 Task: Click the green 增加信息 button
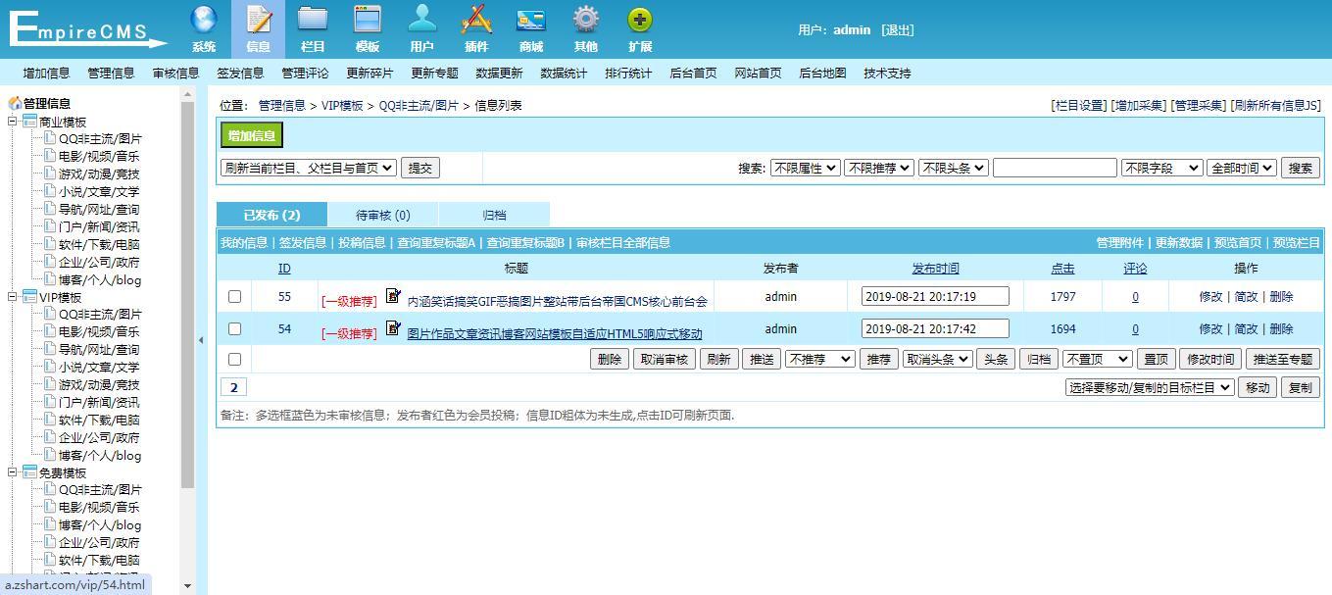[251, 135]
